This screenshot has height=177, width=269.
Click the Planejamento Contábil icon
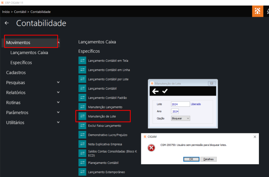coord(82,163)
